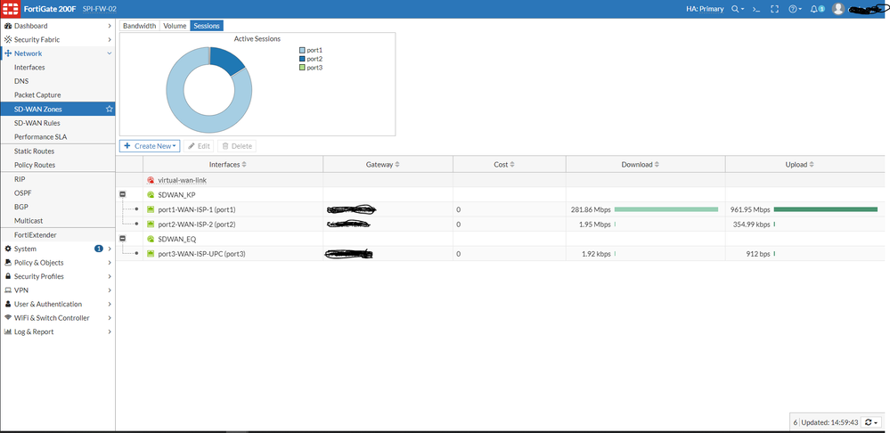Expand the Log & Report menu

(x=110, y=332)
